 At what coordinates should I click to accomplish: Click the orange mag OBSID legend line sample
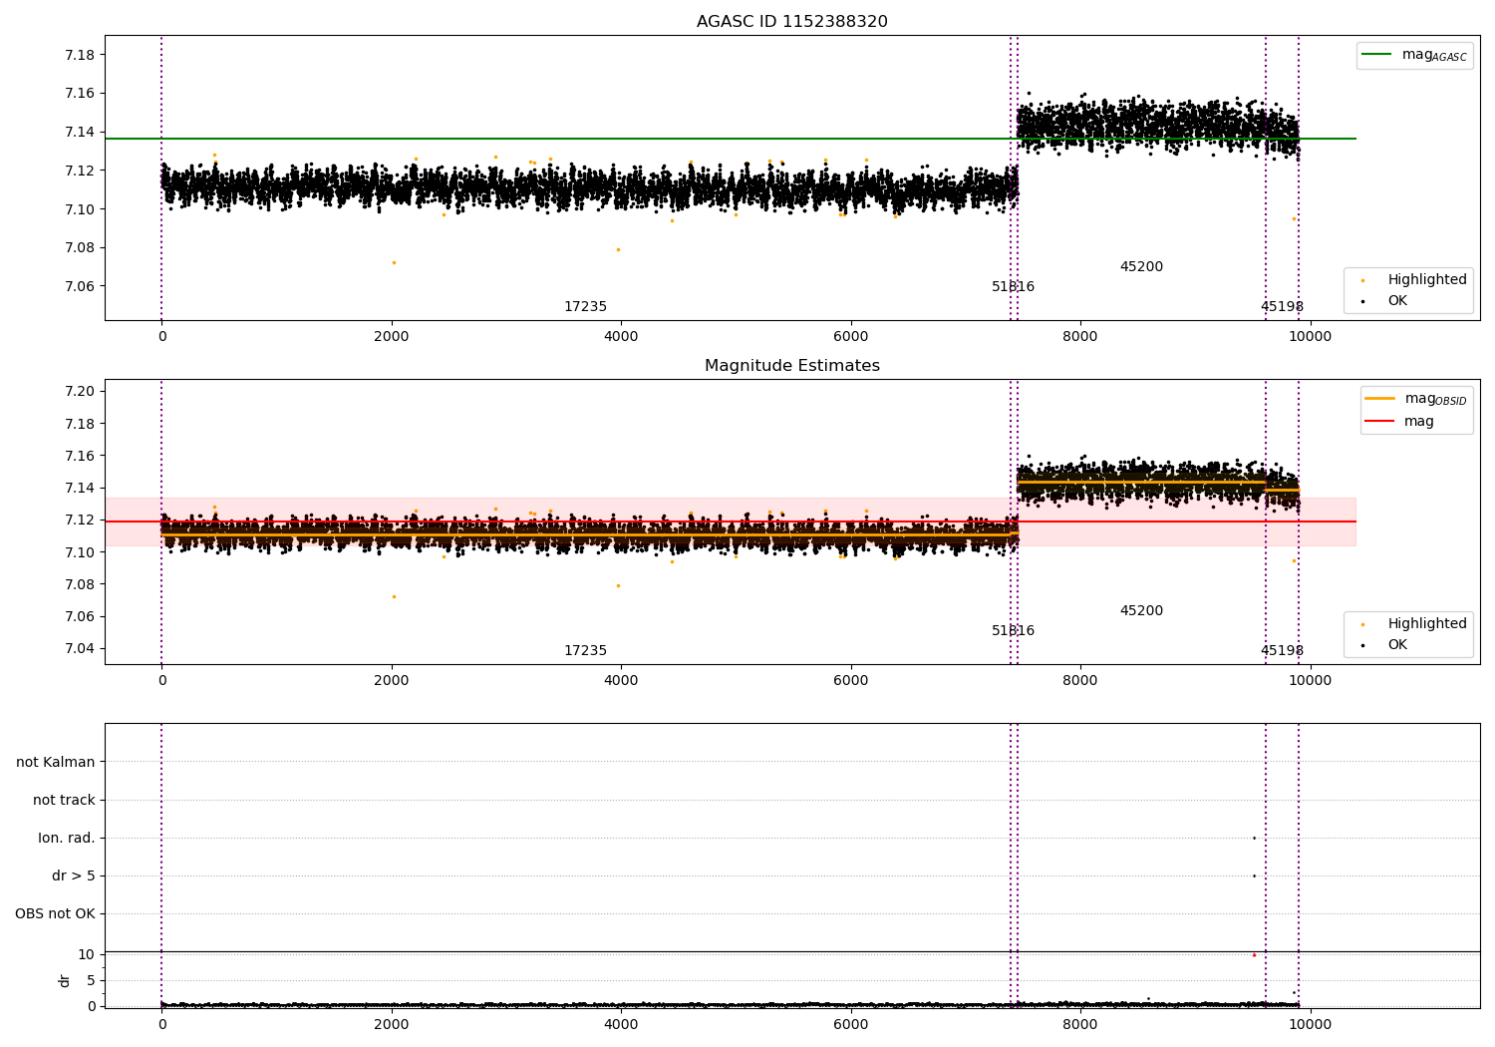tap(1379, 399)
